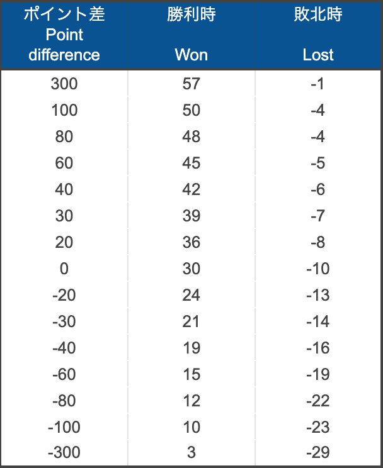Select the Won value 15
Image resolution: width=383 pixels, height=468 pixels.
191,375
